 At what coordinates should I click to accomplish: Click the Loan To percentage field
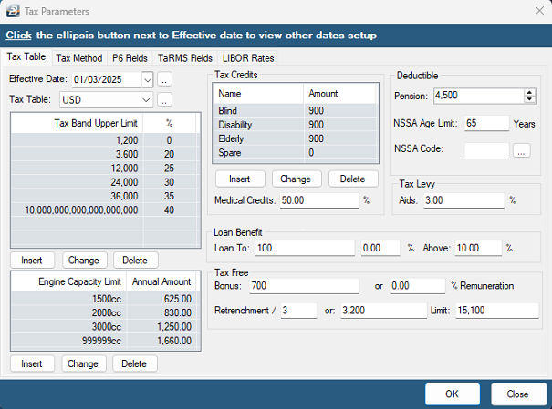click(x=380, y=248)
